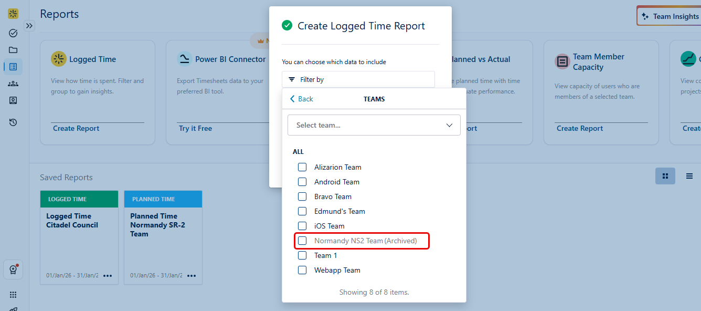
Task: Click the Team Member Capacity card icon
Action: point(562,61)
